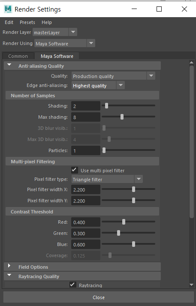Image resolution: width=196 pixels, height=306 pixels.
Task: Select the Maya Software tab
Action: coord(57,56)
